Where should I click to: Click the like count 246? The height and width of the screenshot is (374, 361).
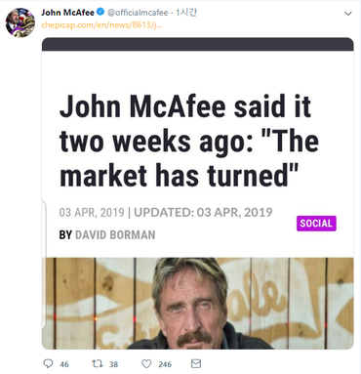(x=165, y=364)
